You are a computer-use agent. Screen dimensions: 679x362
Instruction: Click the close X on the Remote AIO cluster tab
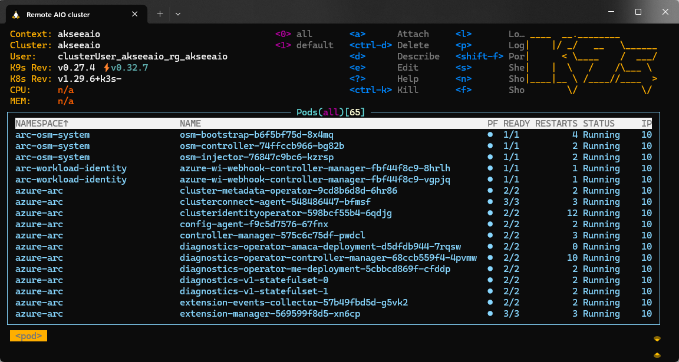(x=134, y=14)
